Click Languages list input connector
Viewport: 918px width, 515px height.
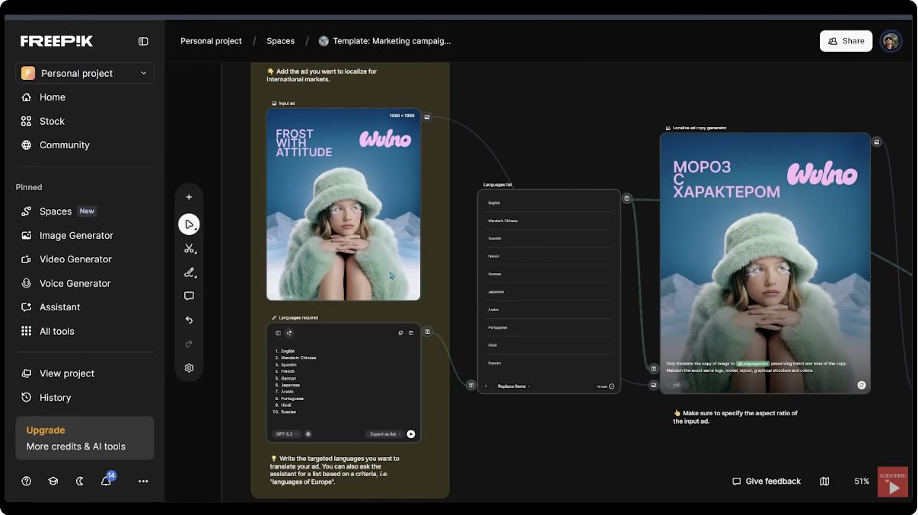pyautogui.click(x=471, y=385)
